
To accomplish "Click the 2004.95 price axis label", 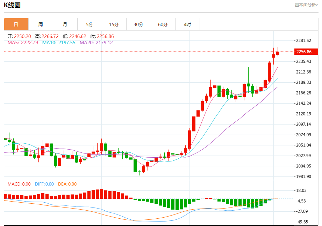I will [303, 166].
